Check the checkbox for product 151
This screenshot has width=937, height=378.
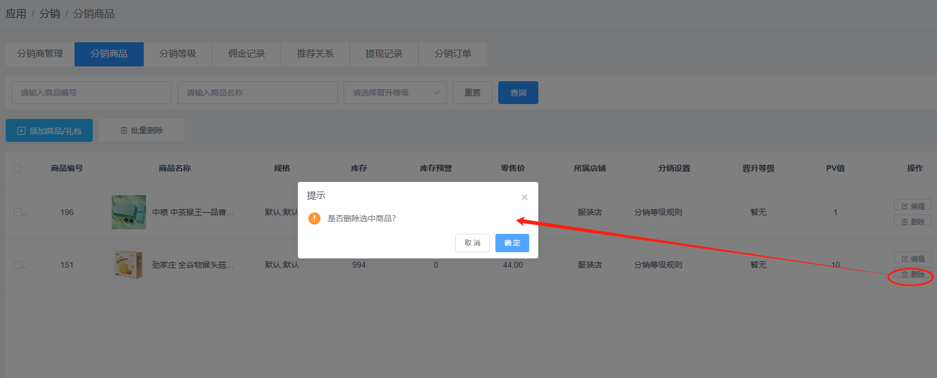tap(18, 265)
